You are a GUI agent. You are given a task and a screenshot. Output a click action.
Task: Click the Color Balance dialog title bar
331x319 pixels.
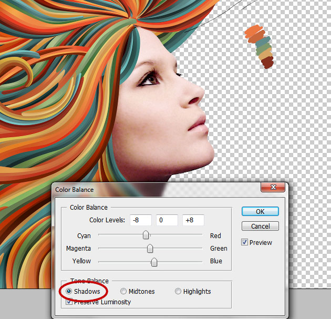[156, 189]
